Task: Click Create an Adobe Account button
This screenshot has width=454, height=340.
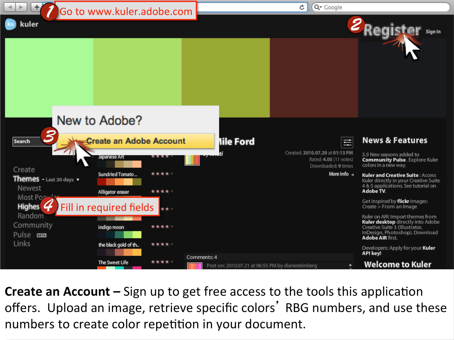Action: click(x=136, y=141)
